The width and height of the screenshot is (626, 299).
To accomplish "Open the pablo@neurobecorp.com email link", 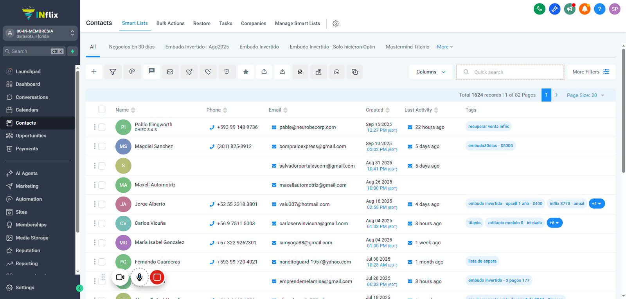I will tap(308, 127).
